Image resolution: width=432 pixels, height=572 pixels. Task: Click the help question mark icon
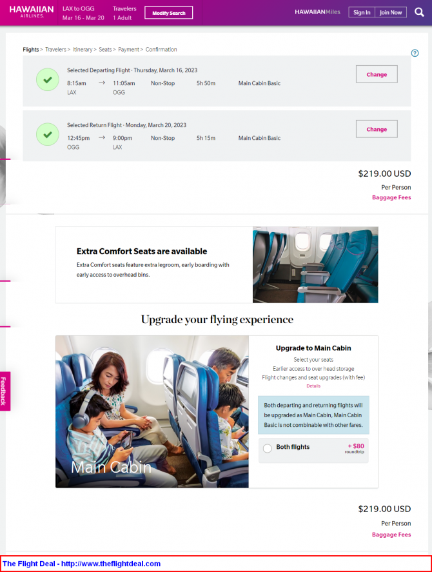[415, 54]
